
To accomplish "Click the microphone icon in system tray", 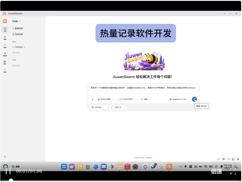I will (x=186, y=167).
